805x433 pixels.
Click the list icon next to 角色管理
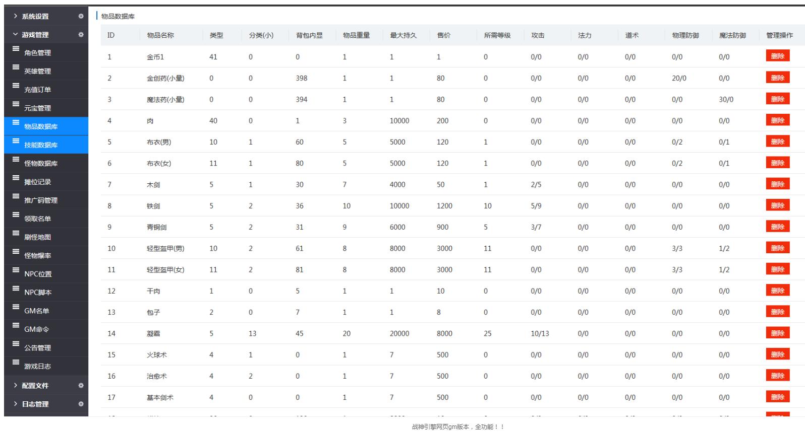16,49
